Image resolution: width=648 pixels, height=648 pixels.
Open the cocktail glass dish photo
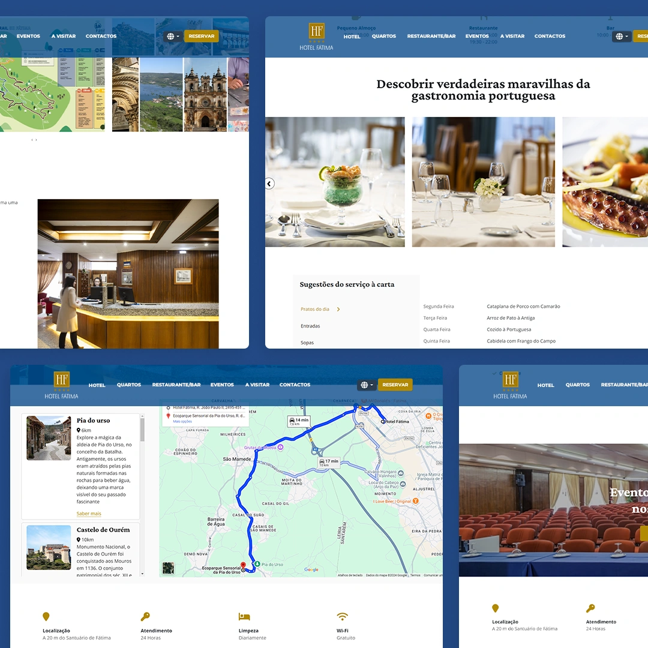[x=335, y=182]
